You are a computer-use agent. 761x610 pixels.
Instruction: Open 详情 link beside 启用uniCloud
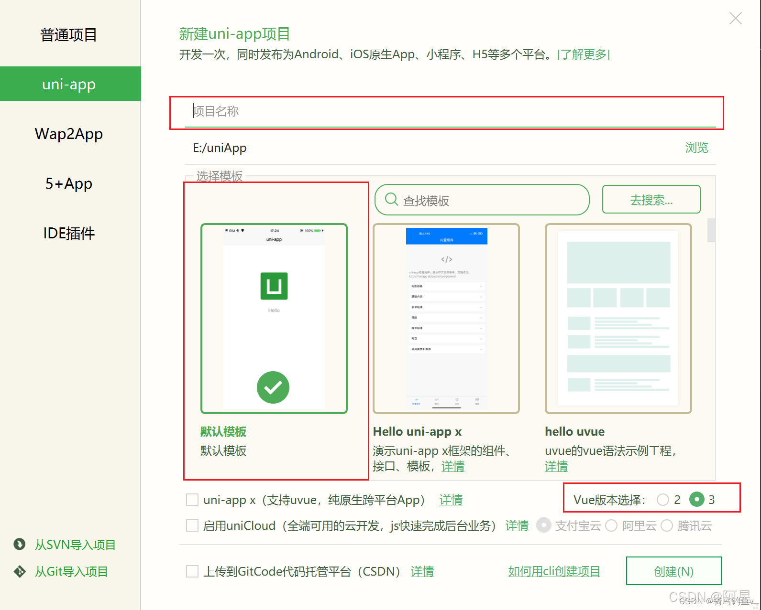pos(517,525)
